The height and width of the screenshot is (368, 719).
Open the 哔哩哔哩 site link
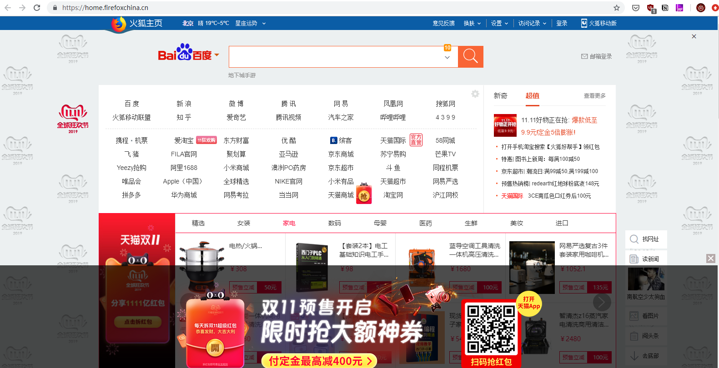point(393,117)
